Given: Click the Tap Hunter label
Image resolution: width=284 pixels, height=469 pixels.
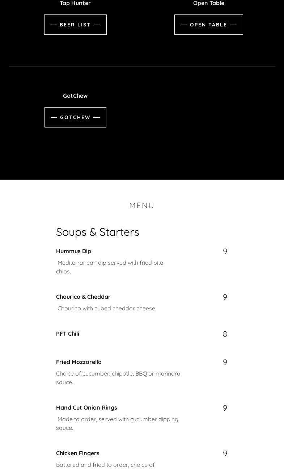Looking at the screenshot, I should click(x=75, y=3).
